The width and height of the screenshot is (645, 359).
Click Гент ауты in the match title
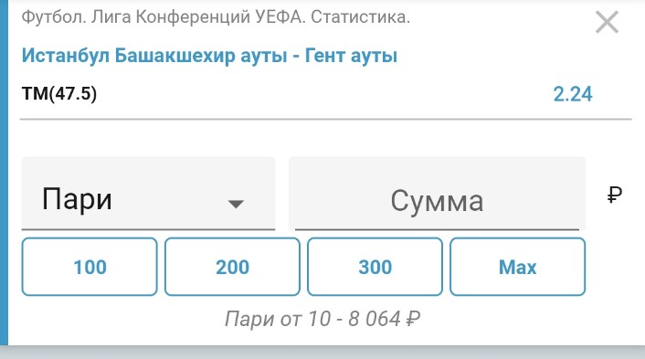tap(351, 56)
